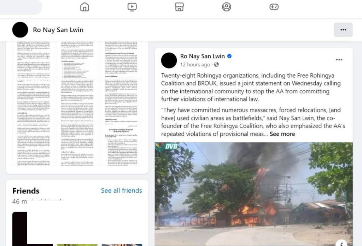Click the post author's profile picture
This screenshot has height=246, width=362.
pos(169,60)
